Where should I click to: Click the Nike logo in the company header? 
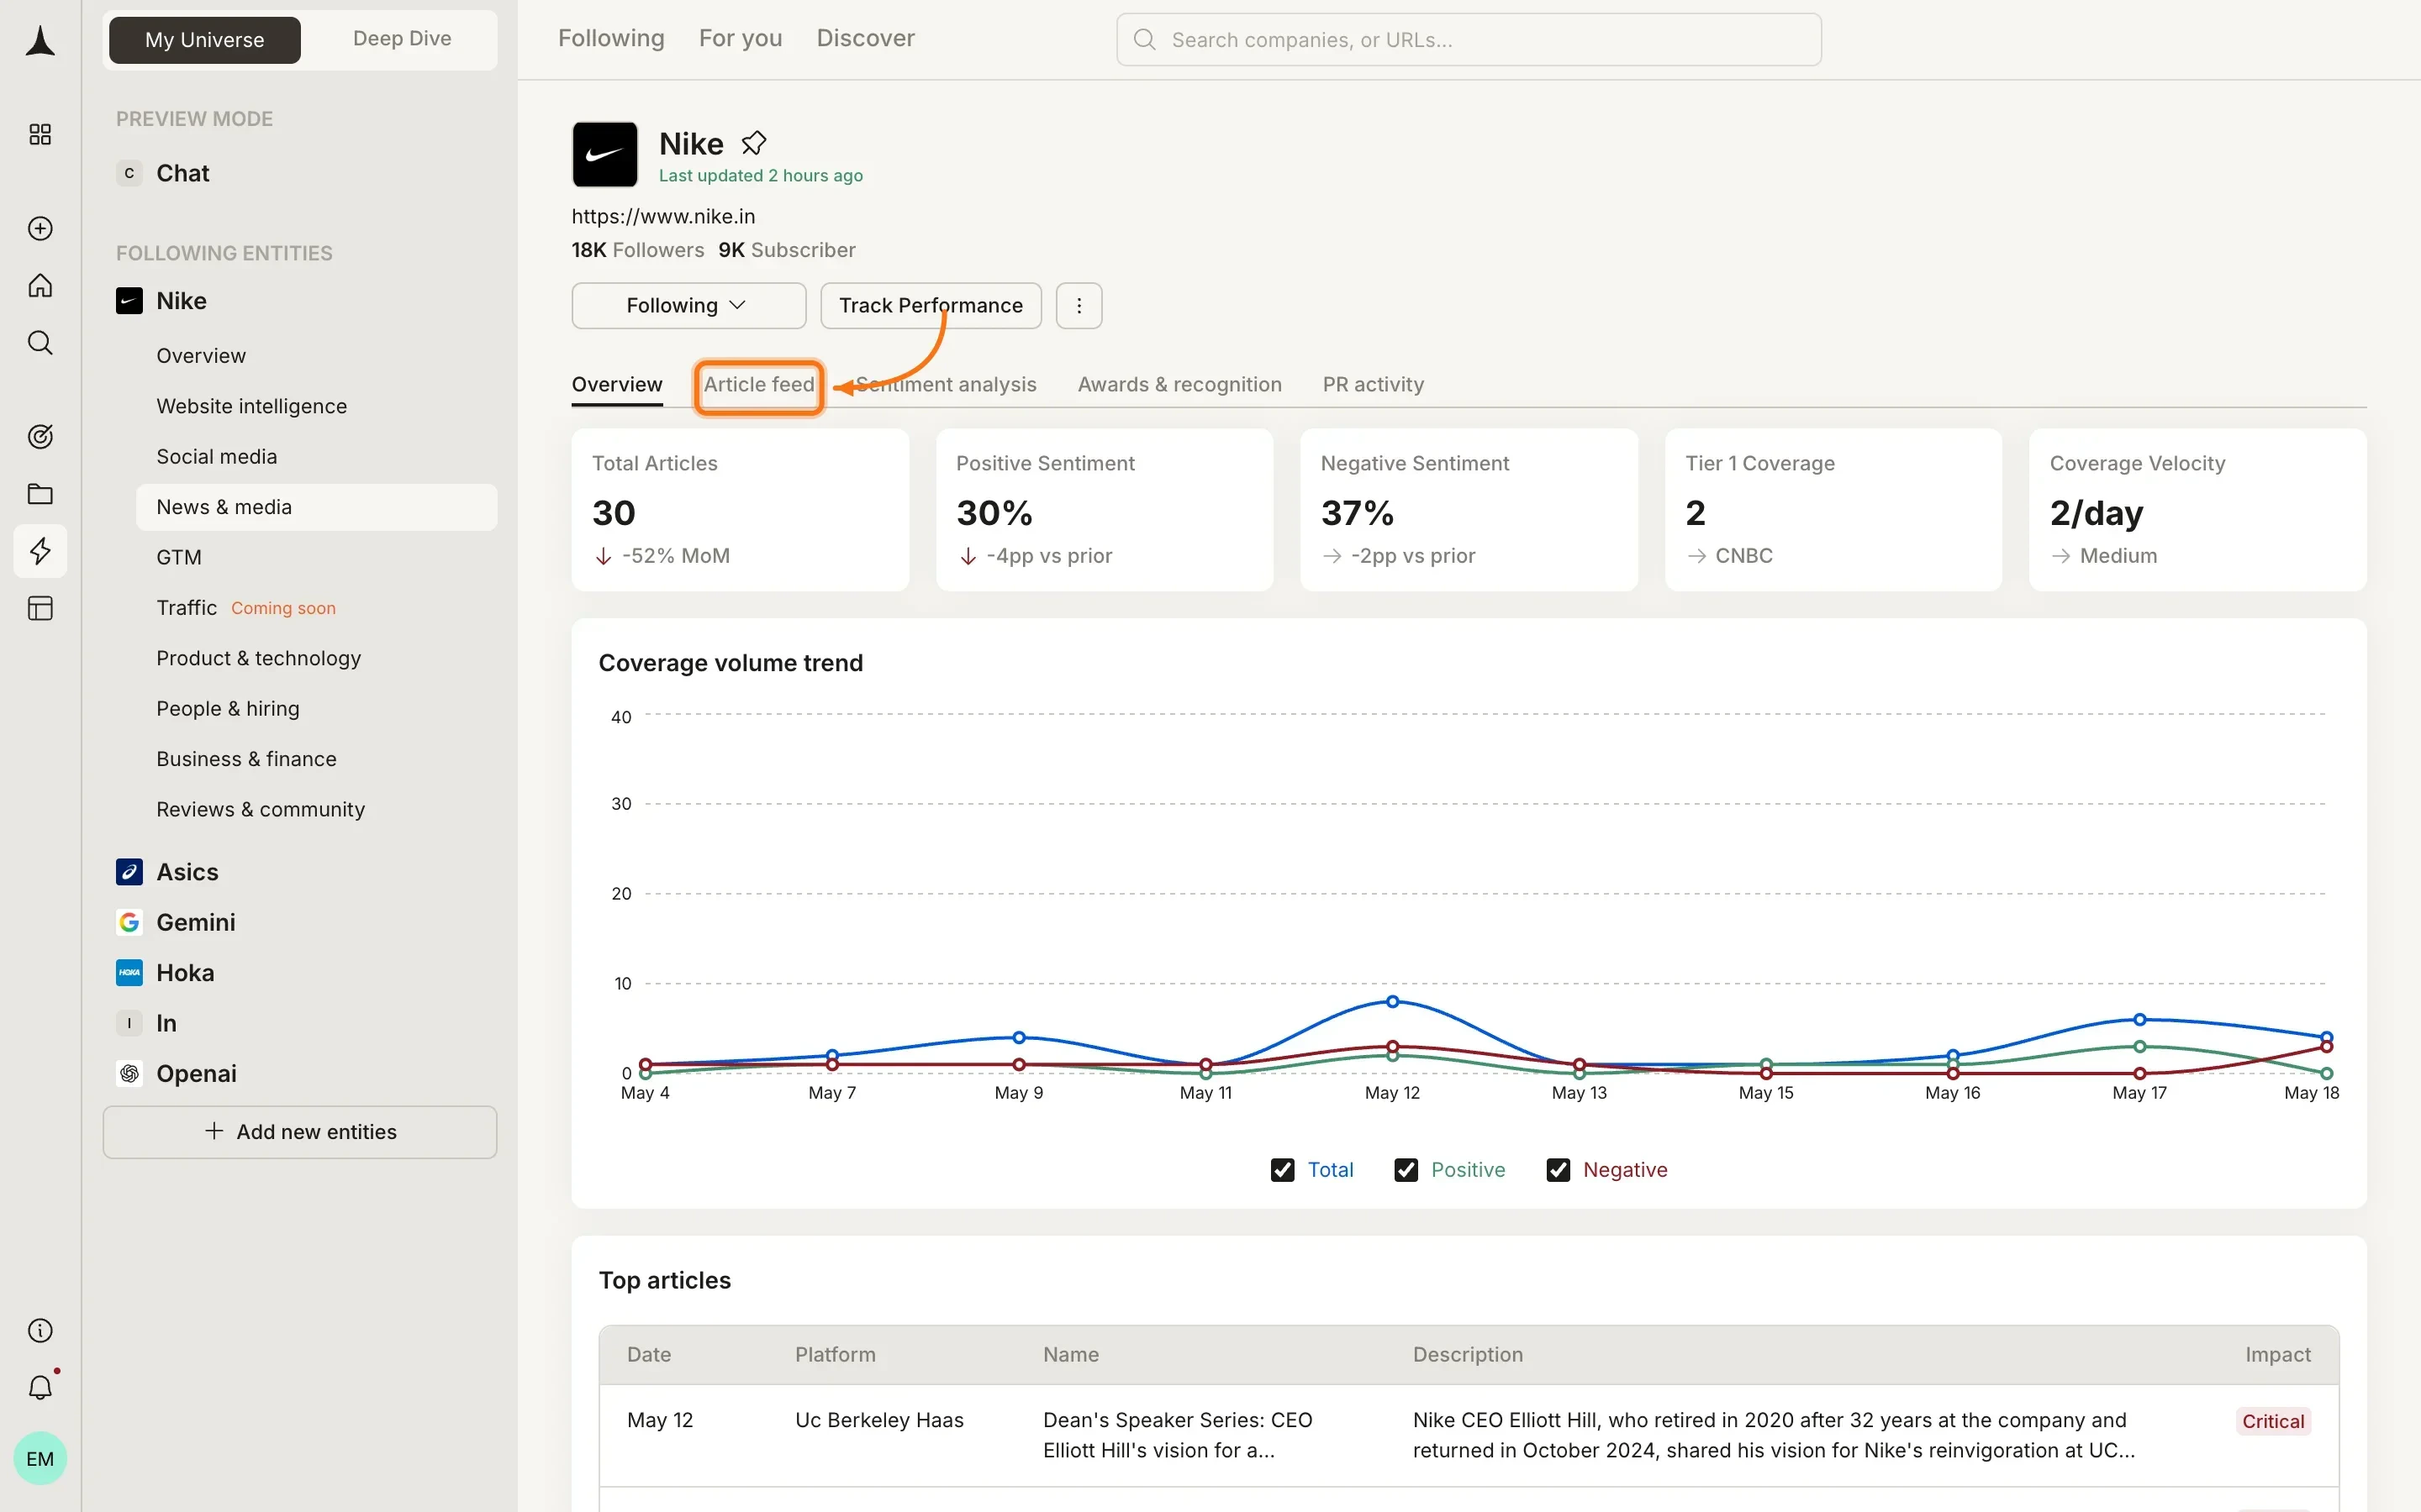coord(604,155)
